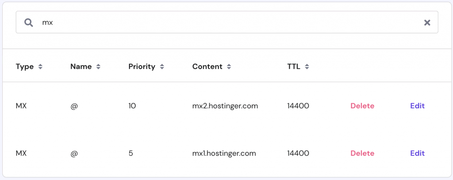Screen dimensions: 453x180
Task: Sort by Priority column arrows
Action: click(x=162, y=67)
